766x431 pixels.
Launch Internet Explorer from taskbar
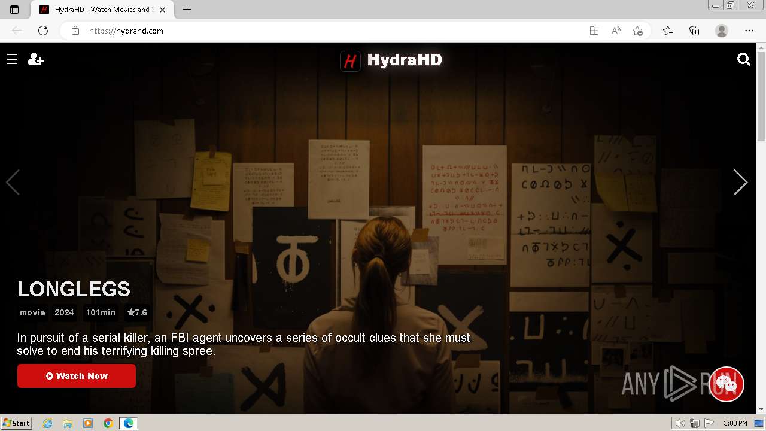(x=48, y=423)
